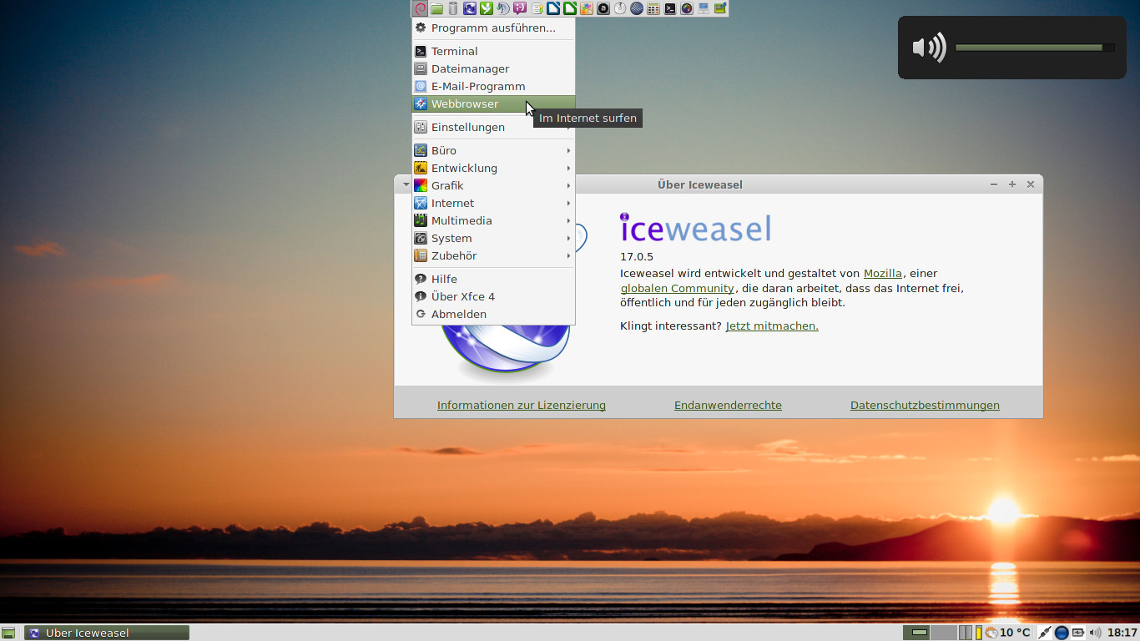Click the laptop computer launcher icon
Screen dimensions: 1140x641
(704, 8)
